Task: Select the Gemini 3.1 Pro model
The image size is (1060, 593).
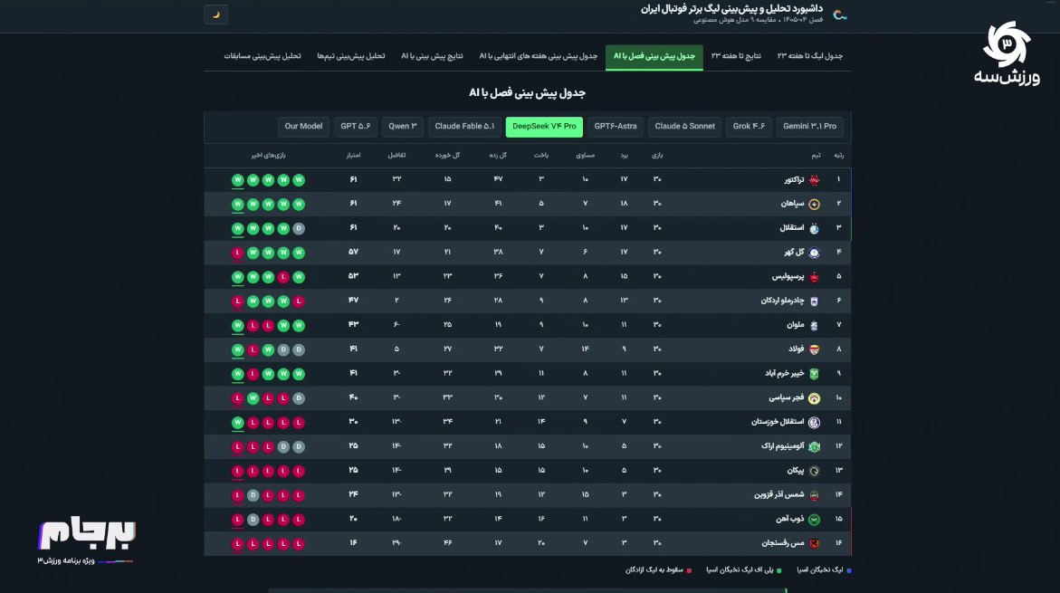Action: (809, 127)
